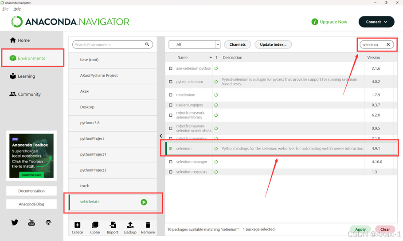Click the status circle for pytest-selenium
This screenshot has height=241, width=403.
coord(216,82)
